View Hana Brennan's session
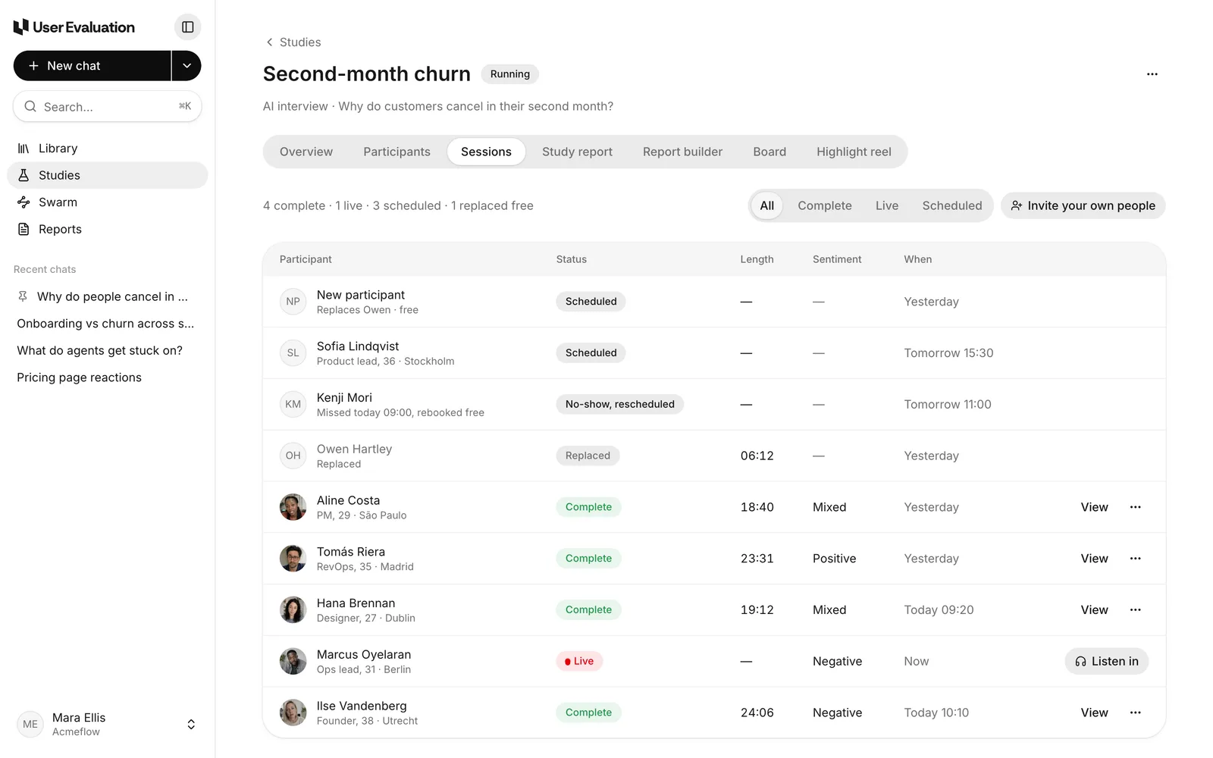This screenshot has width=1213, height=758. point(1094,610)
